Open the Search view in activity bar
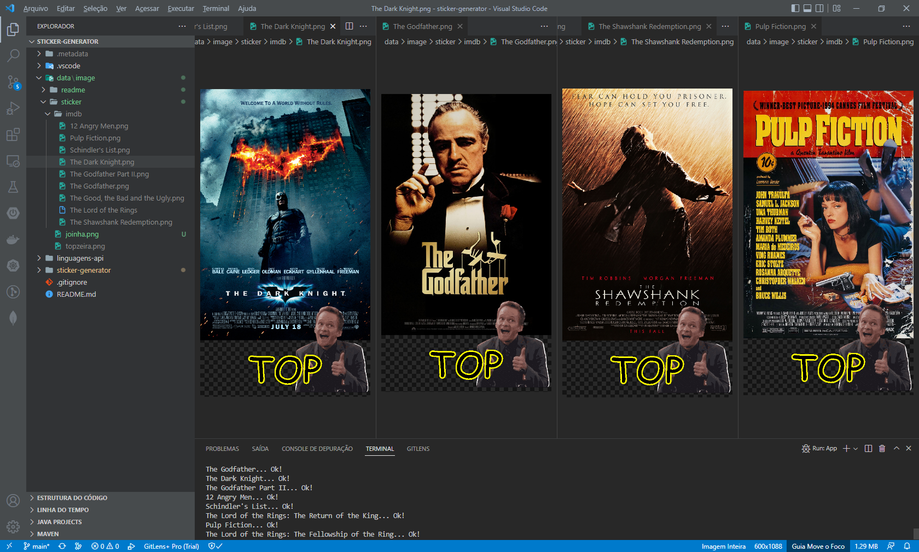Viewport: 919px width, 552px height. point(13,55)
